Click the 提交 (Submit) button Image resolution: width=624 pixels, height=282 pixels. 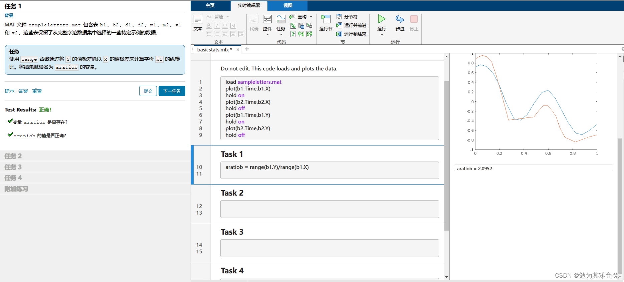(x=148, y=91)
